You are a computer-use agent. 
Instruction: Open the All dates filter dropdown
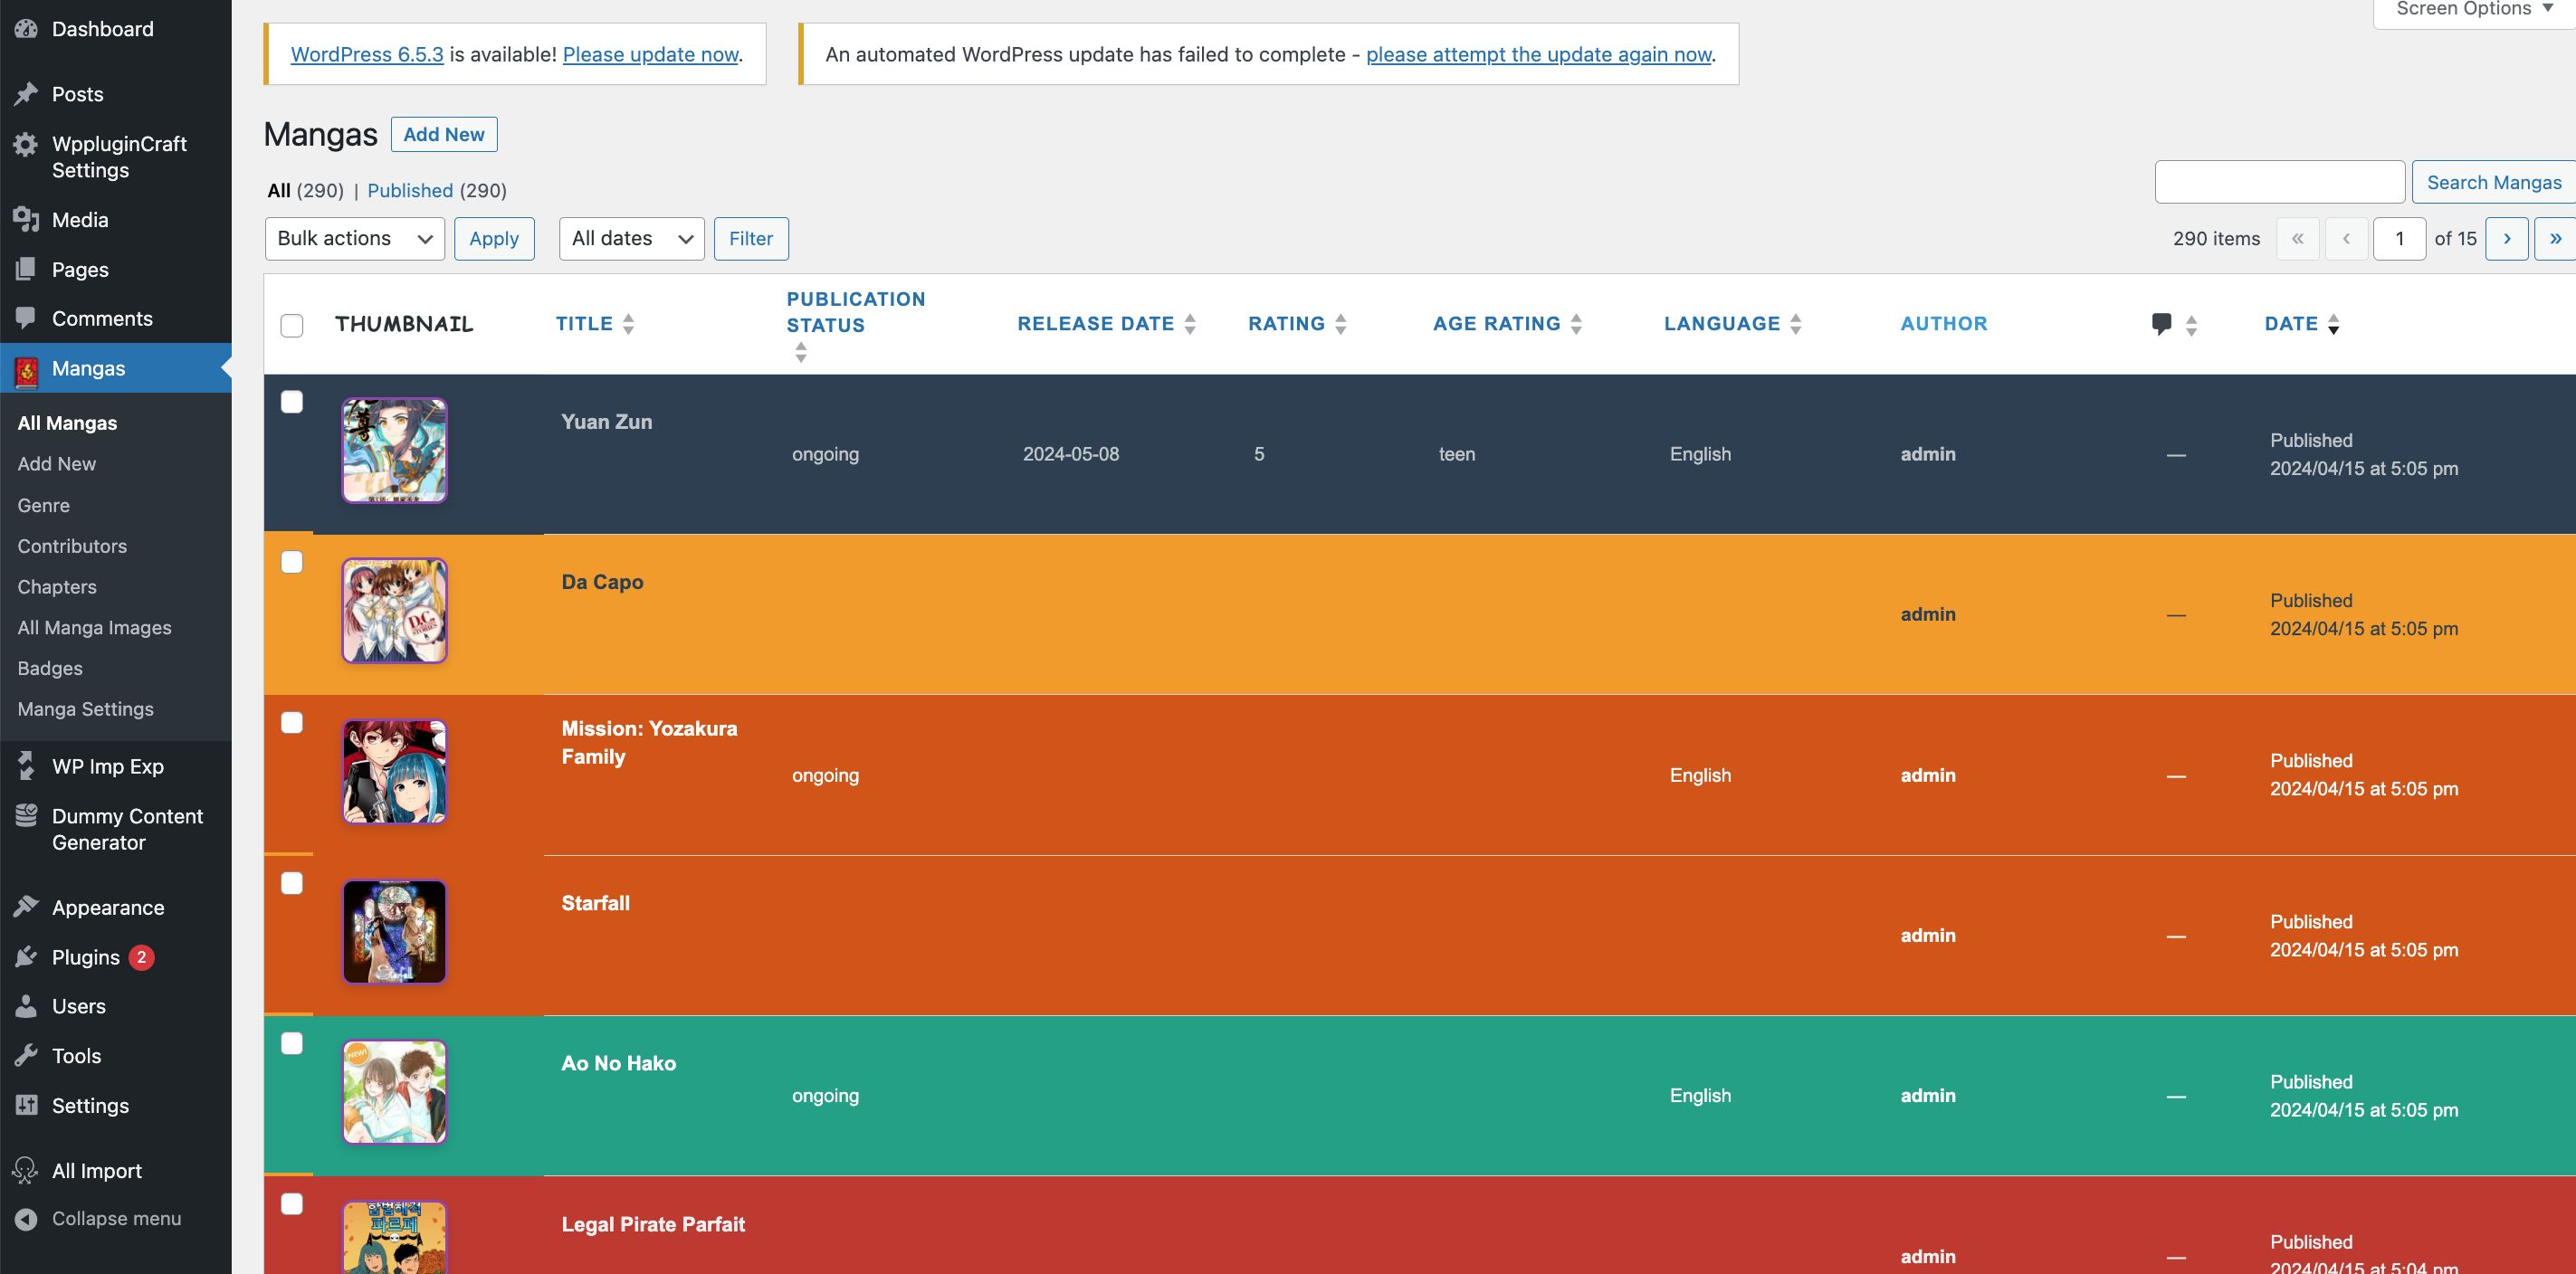pos(631,239)
